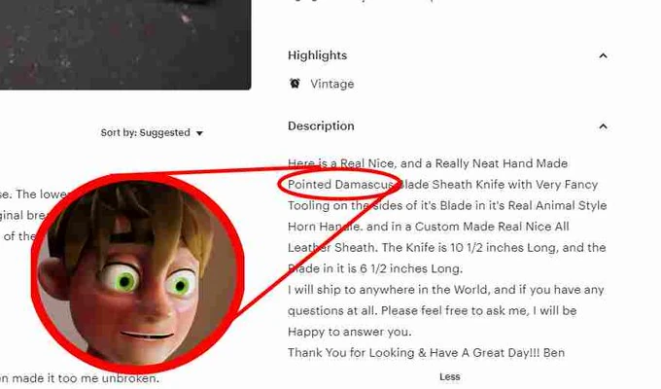This screenshot has height=389, width=661.
Task: Collapse the Description section chevron
Action: click(603, 126)
